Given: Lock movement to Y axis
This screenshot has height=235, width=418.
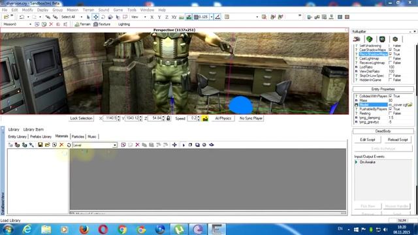Looking at the screenshot, I should (159, 17).
